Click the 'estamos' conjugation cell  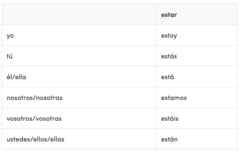point(197,97)
